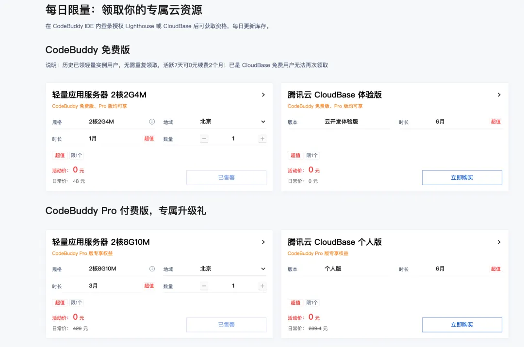Click orange subtitle under CloudBase 个人版 title
Viewport: 524px width, 347px height.
[x=318, y=253]
